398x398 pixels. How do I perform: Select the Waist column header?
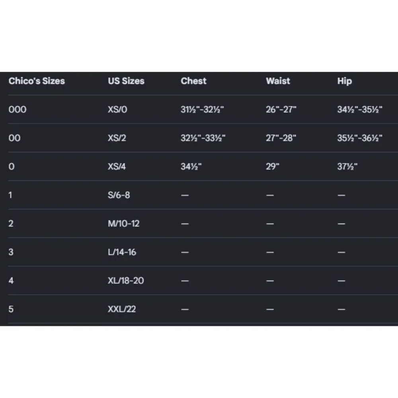coord(278,81)
